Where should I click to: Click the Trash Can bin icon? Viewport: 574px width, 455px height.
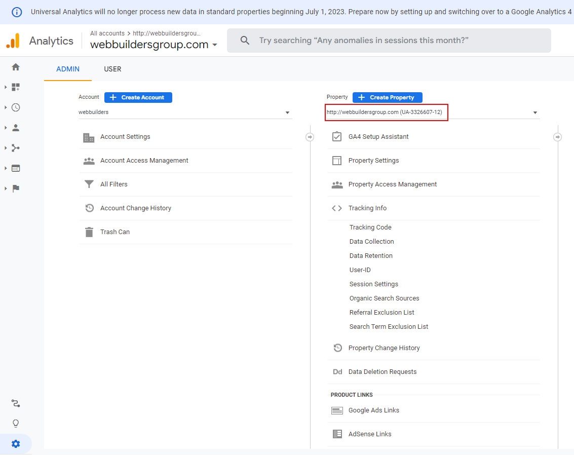[89, 232]
